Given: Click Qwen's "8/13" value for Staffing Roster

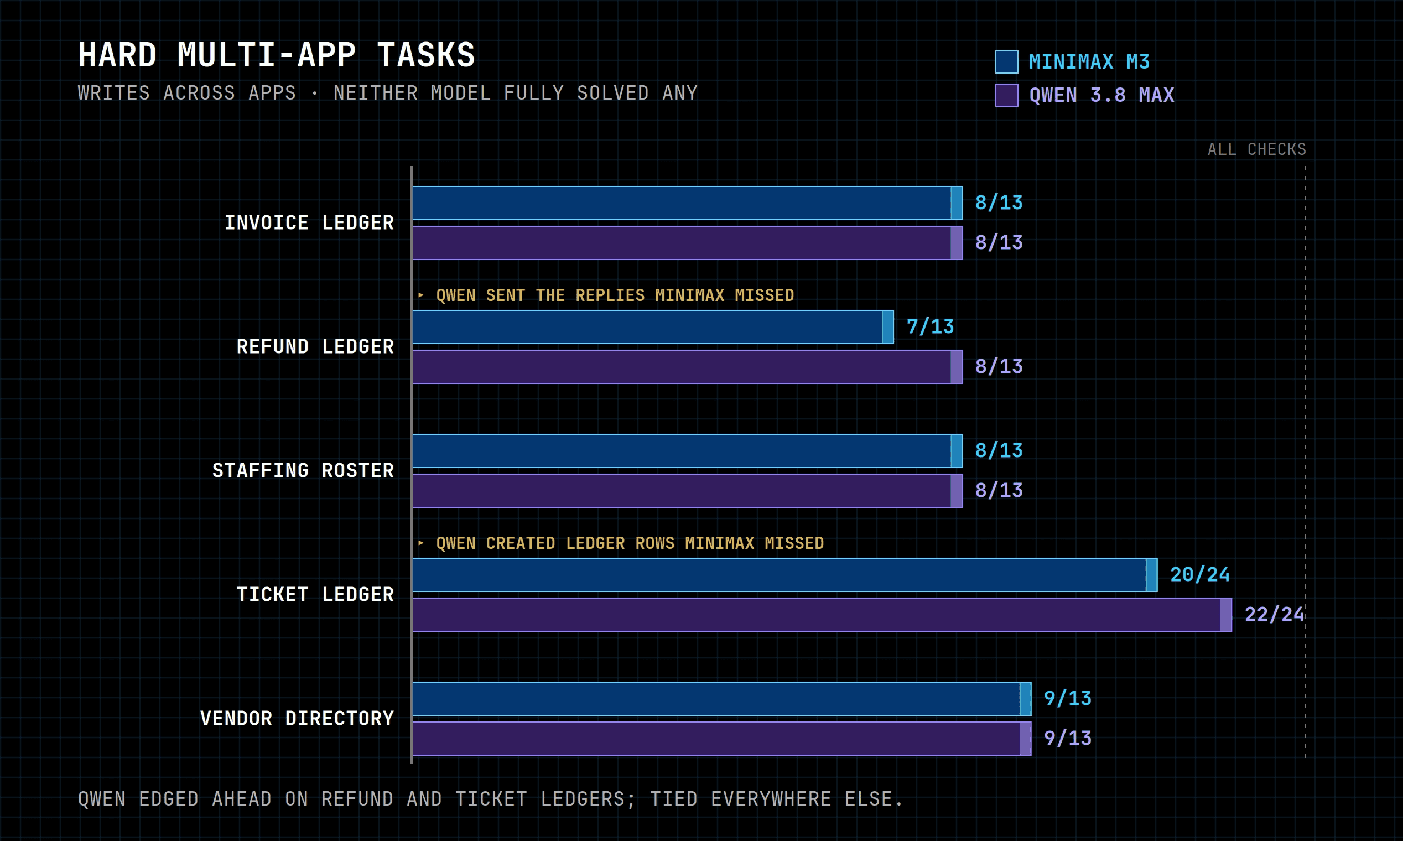Looking at the screenshot, I should coord(999,491).
